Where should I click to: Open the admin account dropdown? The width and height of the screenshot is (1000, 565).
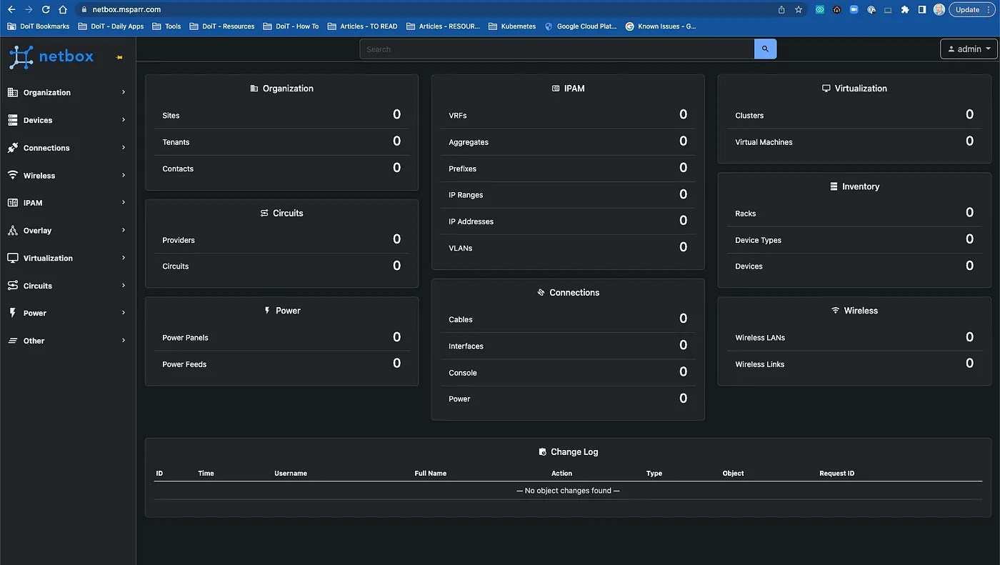[x=968, y=49]
